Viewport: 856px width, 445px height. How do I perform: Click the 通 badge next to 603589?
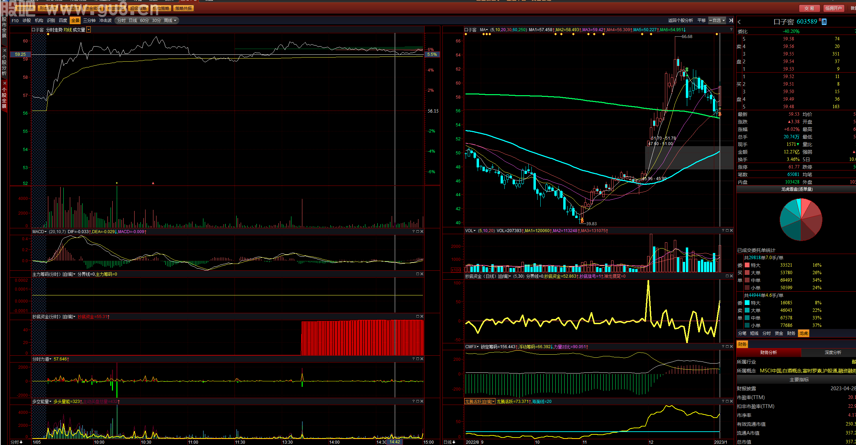coord(824,22)
